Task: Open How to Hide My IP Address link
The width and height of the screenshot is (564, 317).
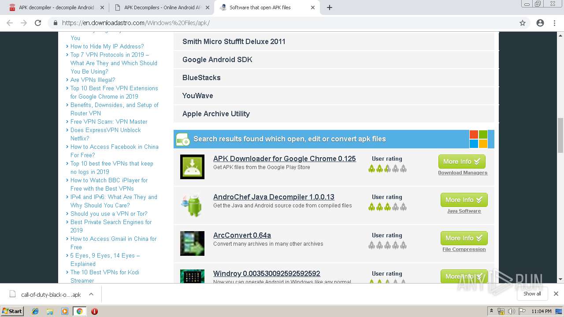Action: click(107, 46)
